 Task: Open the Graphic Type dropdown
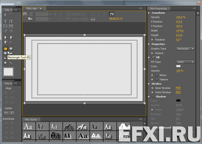coord(186,49)
